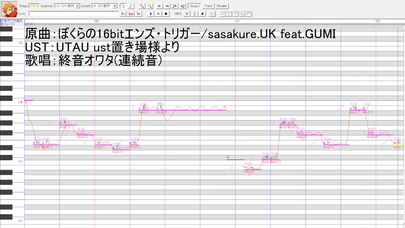Click the zoom in magnifier icon

[x=142, y=6]
